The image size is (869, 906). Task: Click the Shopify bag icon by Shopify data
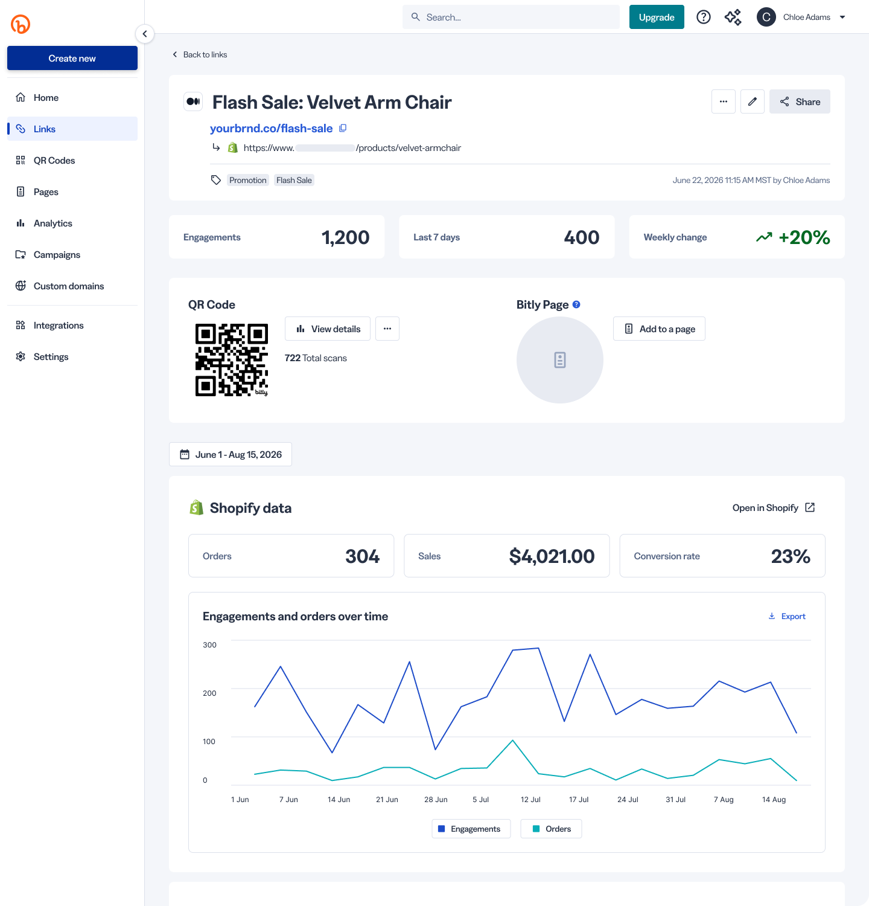[196, 507]
